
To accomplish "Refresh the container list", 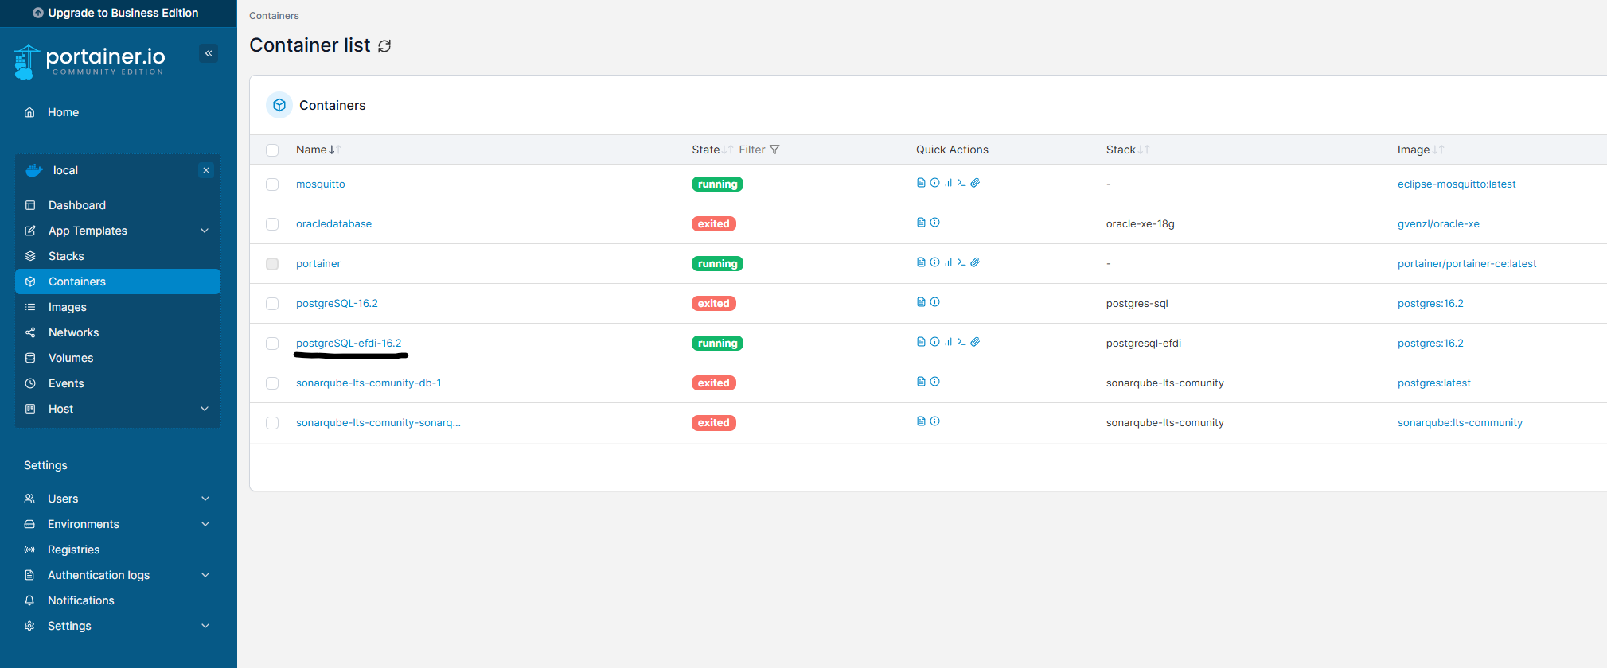I will point(384,46).
